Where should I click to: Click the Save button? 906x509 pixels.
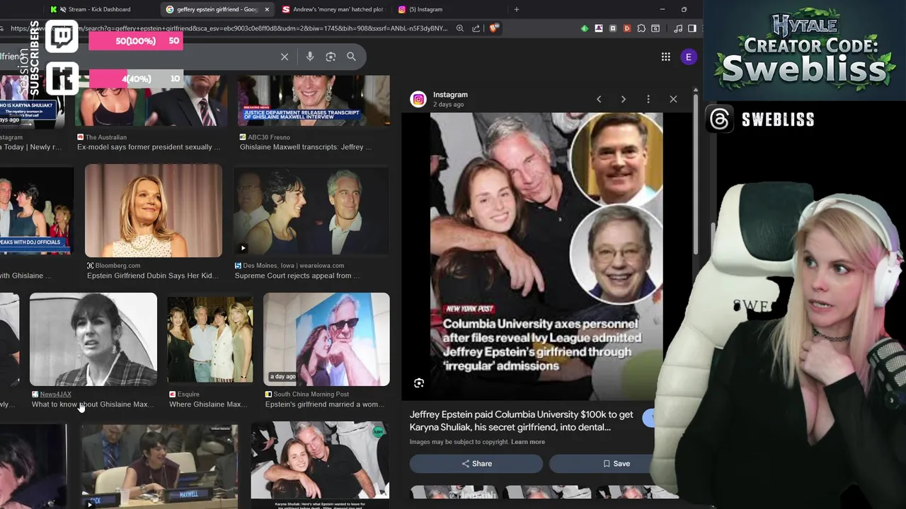coord(614,464)
